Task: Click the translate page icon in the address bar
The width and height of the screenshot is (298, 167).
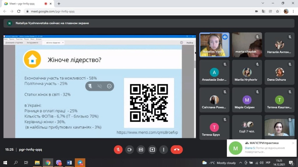Action: point(263,11)
